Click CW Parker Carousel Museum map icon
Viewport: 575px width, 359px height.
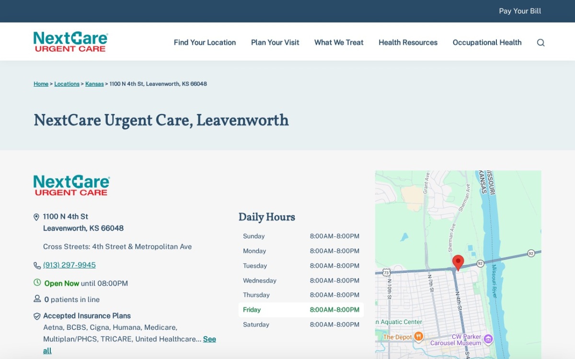488,339
